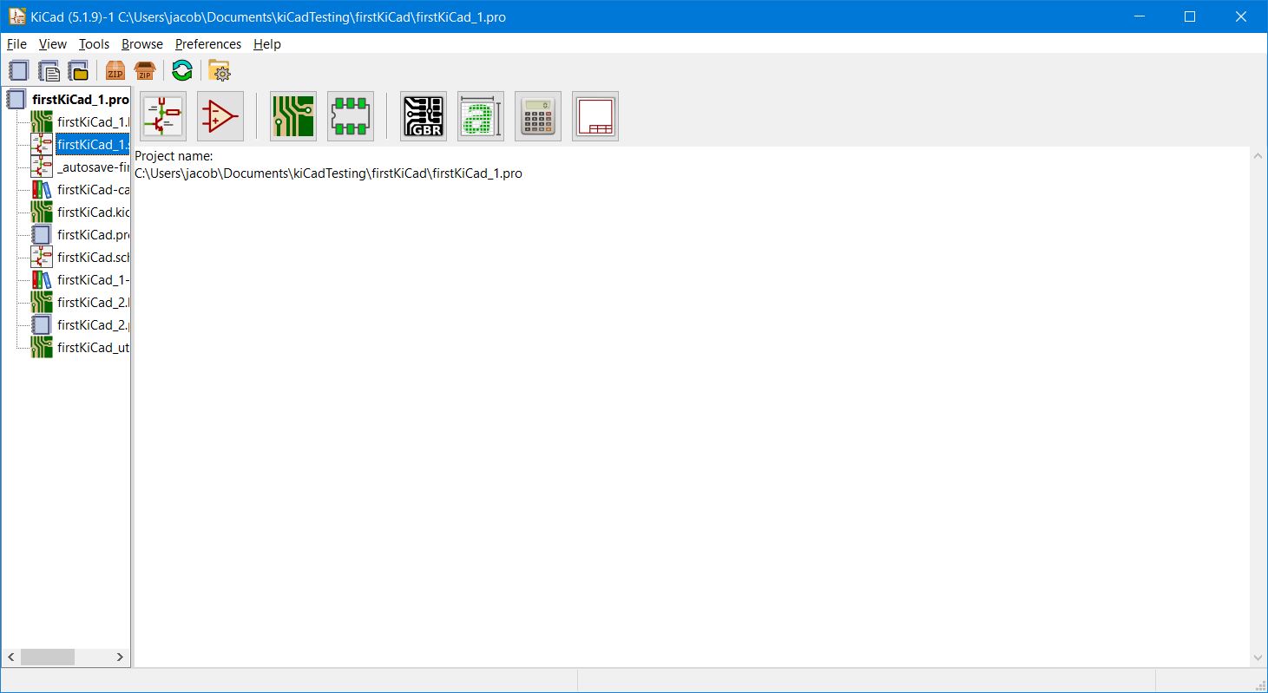The height and width of the screenshot is (693, 1268).
Task: Select highlighted firstKiCad_1.s schematic file
Action: pyautogui.click(x=93, y=144)
